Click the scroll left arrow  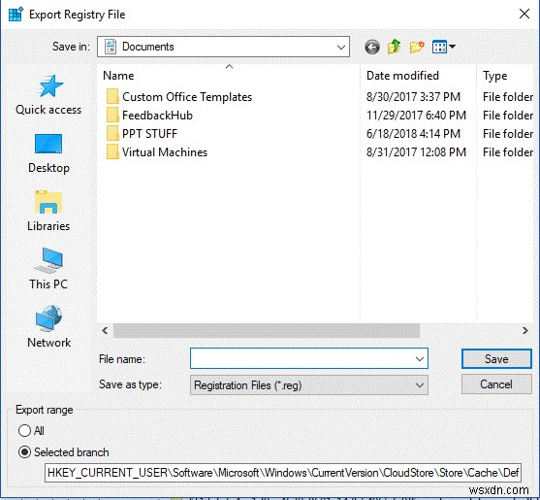click(x=105, y=331)
